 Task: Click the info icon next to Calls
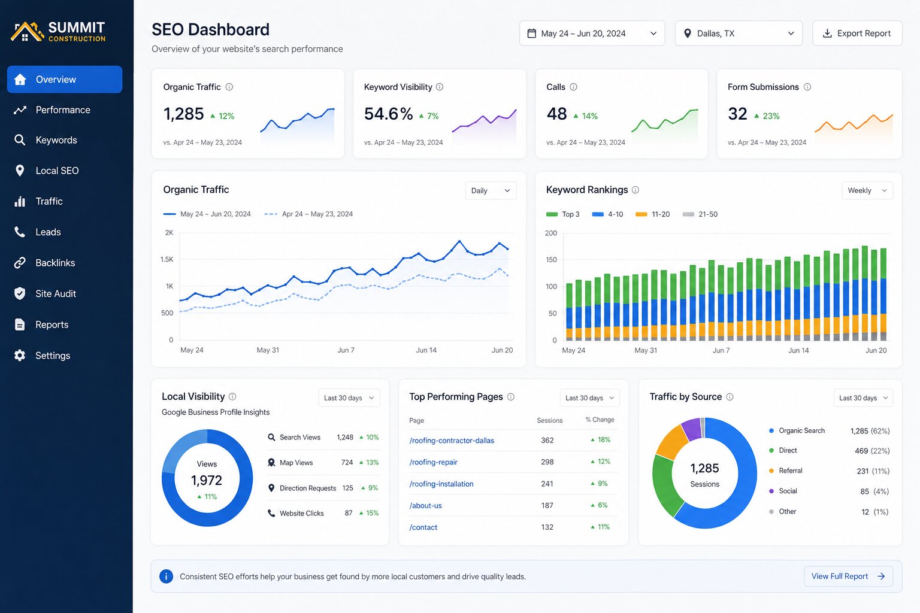(x=573, y=87)
